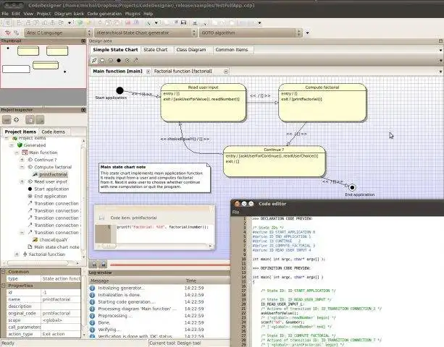This screenshot has height=347, width=444.
Task: Close the Factorial function [factorial] diagram tab
Action: click(x=226, y=72)
